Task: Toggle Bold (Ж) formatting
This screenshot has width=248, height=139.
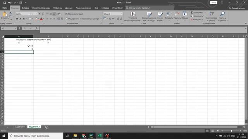Action: point(17,19)
